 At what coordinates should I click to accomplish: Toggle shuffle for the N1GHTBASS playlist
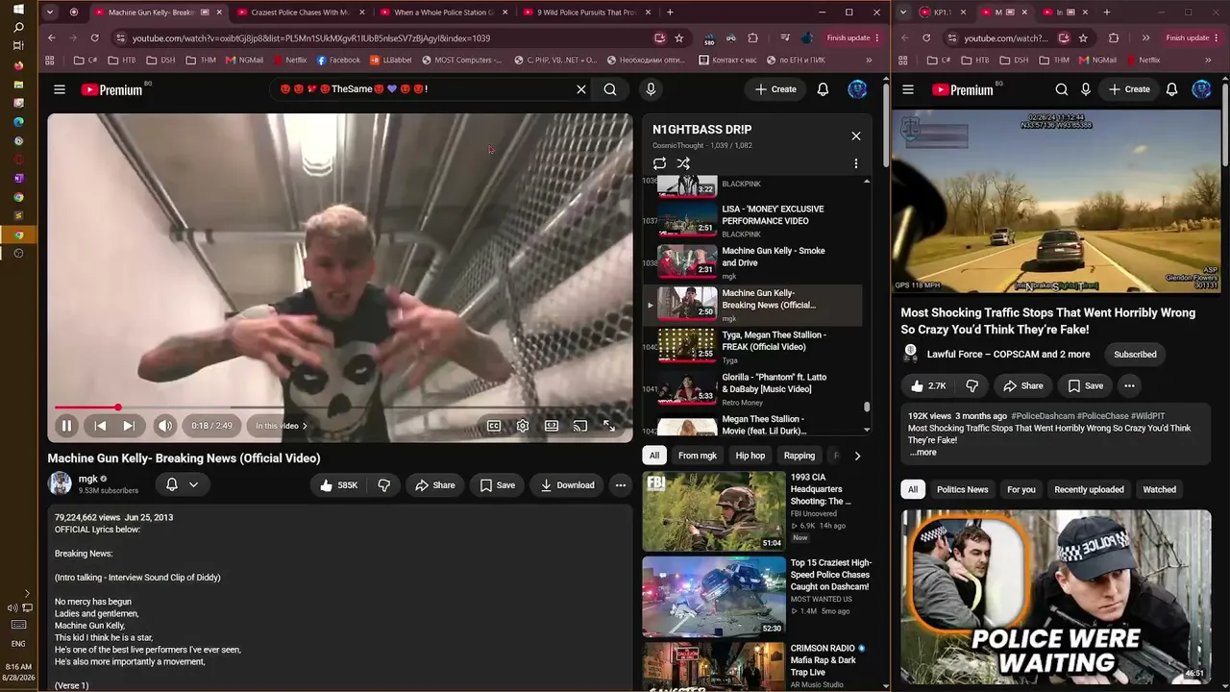683,164
